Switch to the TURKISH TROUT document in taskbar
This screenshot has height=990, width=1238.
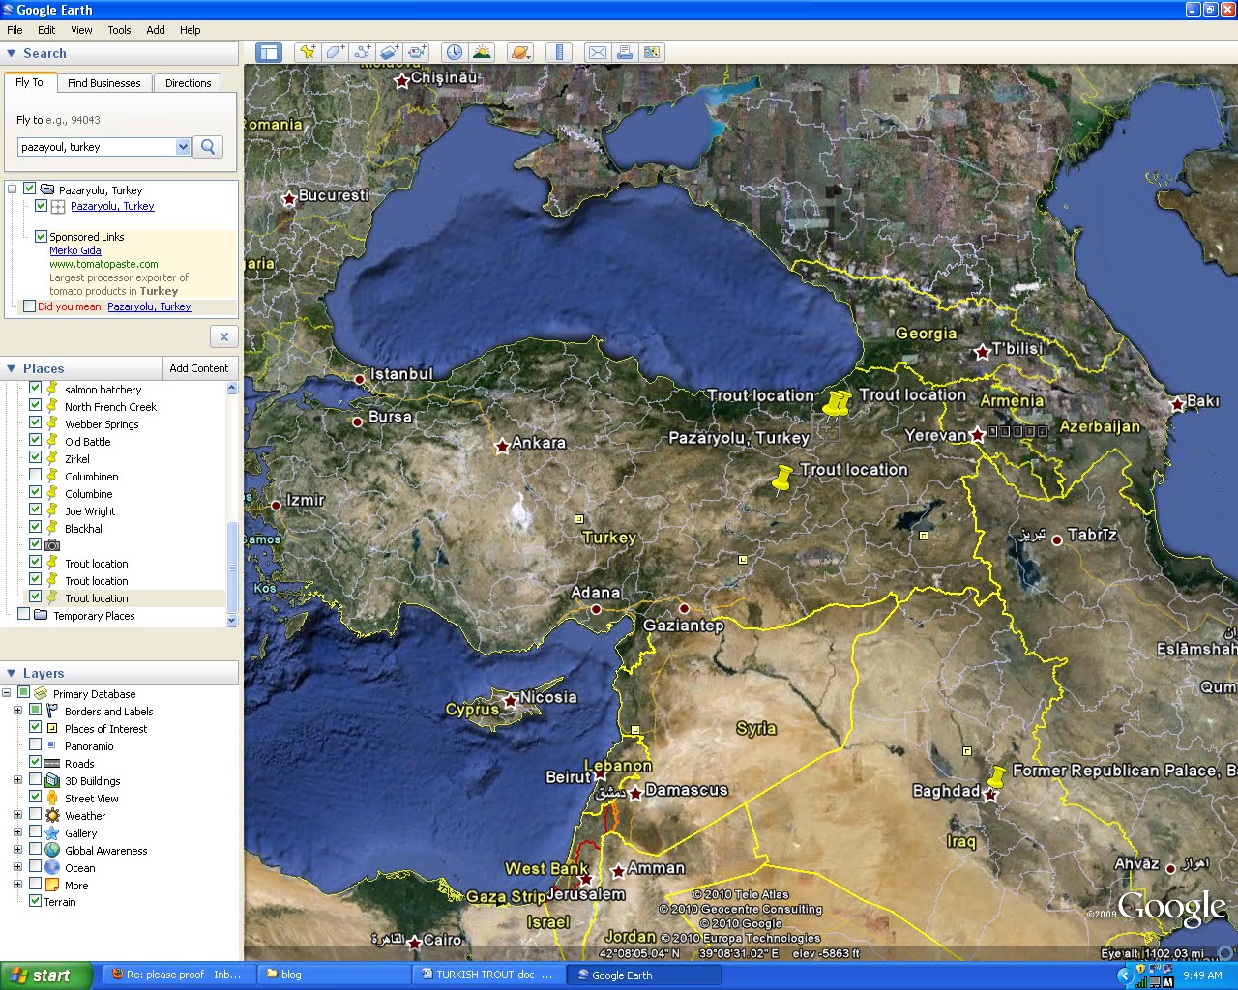pos(488,975)
